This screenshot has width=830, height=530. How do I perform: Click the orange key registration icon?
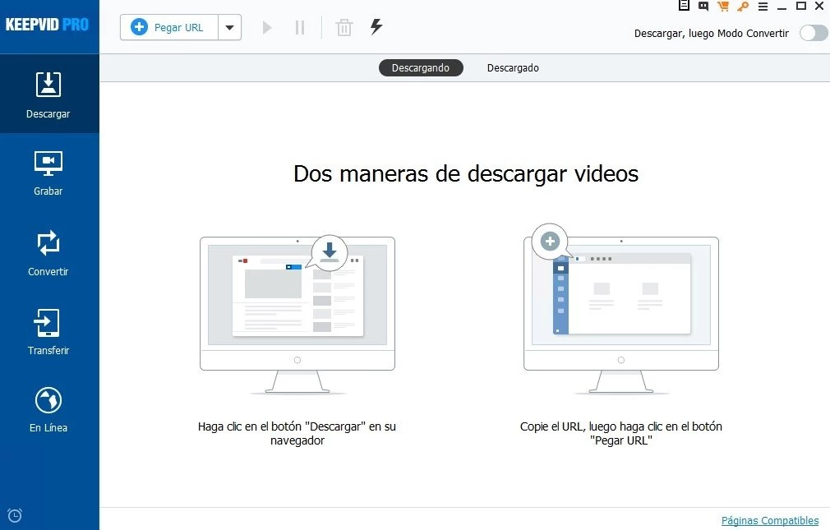coord(743,7)
